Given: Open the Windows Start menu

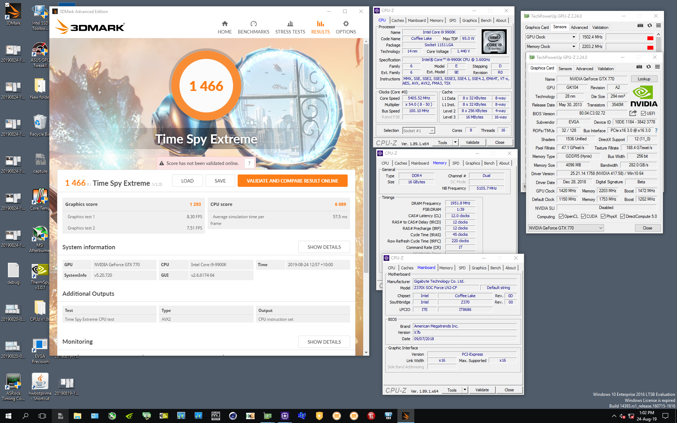Looking at the screenshot, I should pyautogui.click(x=8, y=416).
